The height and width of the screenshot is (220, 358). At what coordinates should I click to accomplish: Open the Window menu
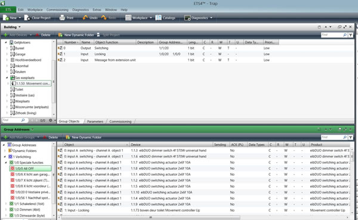click(111, 10)
